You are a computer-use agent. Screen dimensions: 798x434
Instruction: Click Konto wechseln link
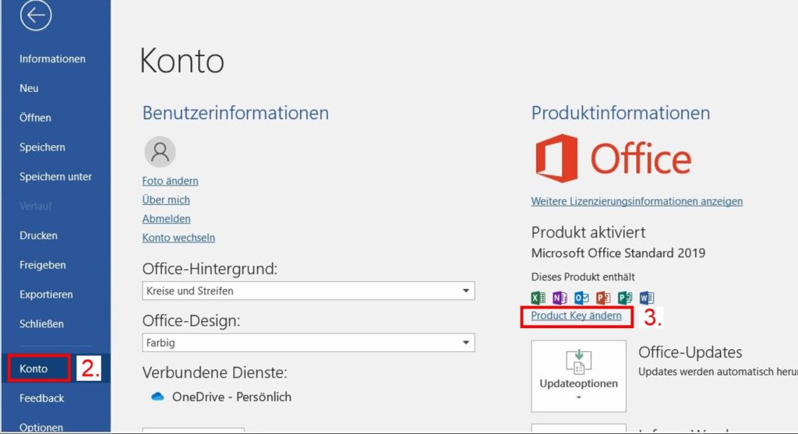coord(178,238)
